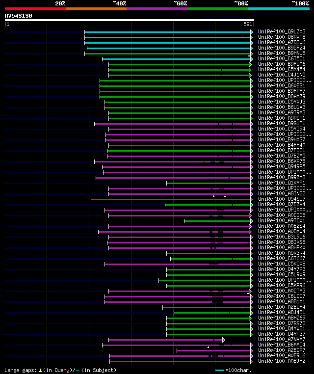Open hit UniRef100_Q8RXT8
314x374 pixels.
[x=282, y=37]
